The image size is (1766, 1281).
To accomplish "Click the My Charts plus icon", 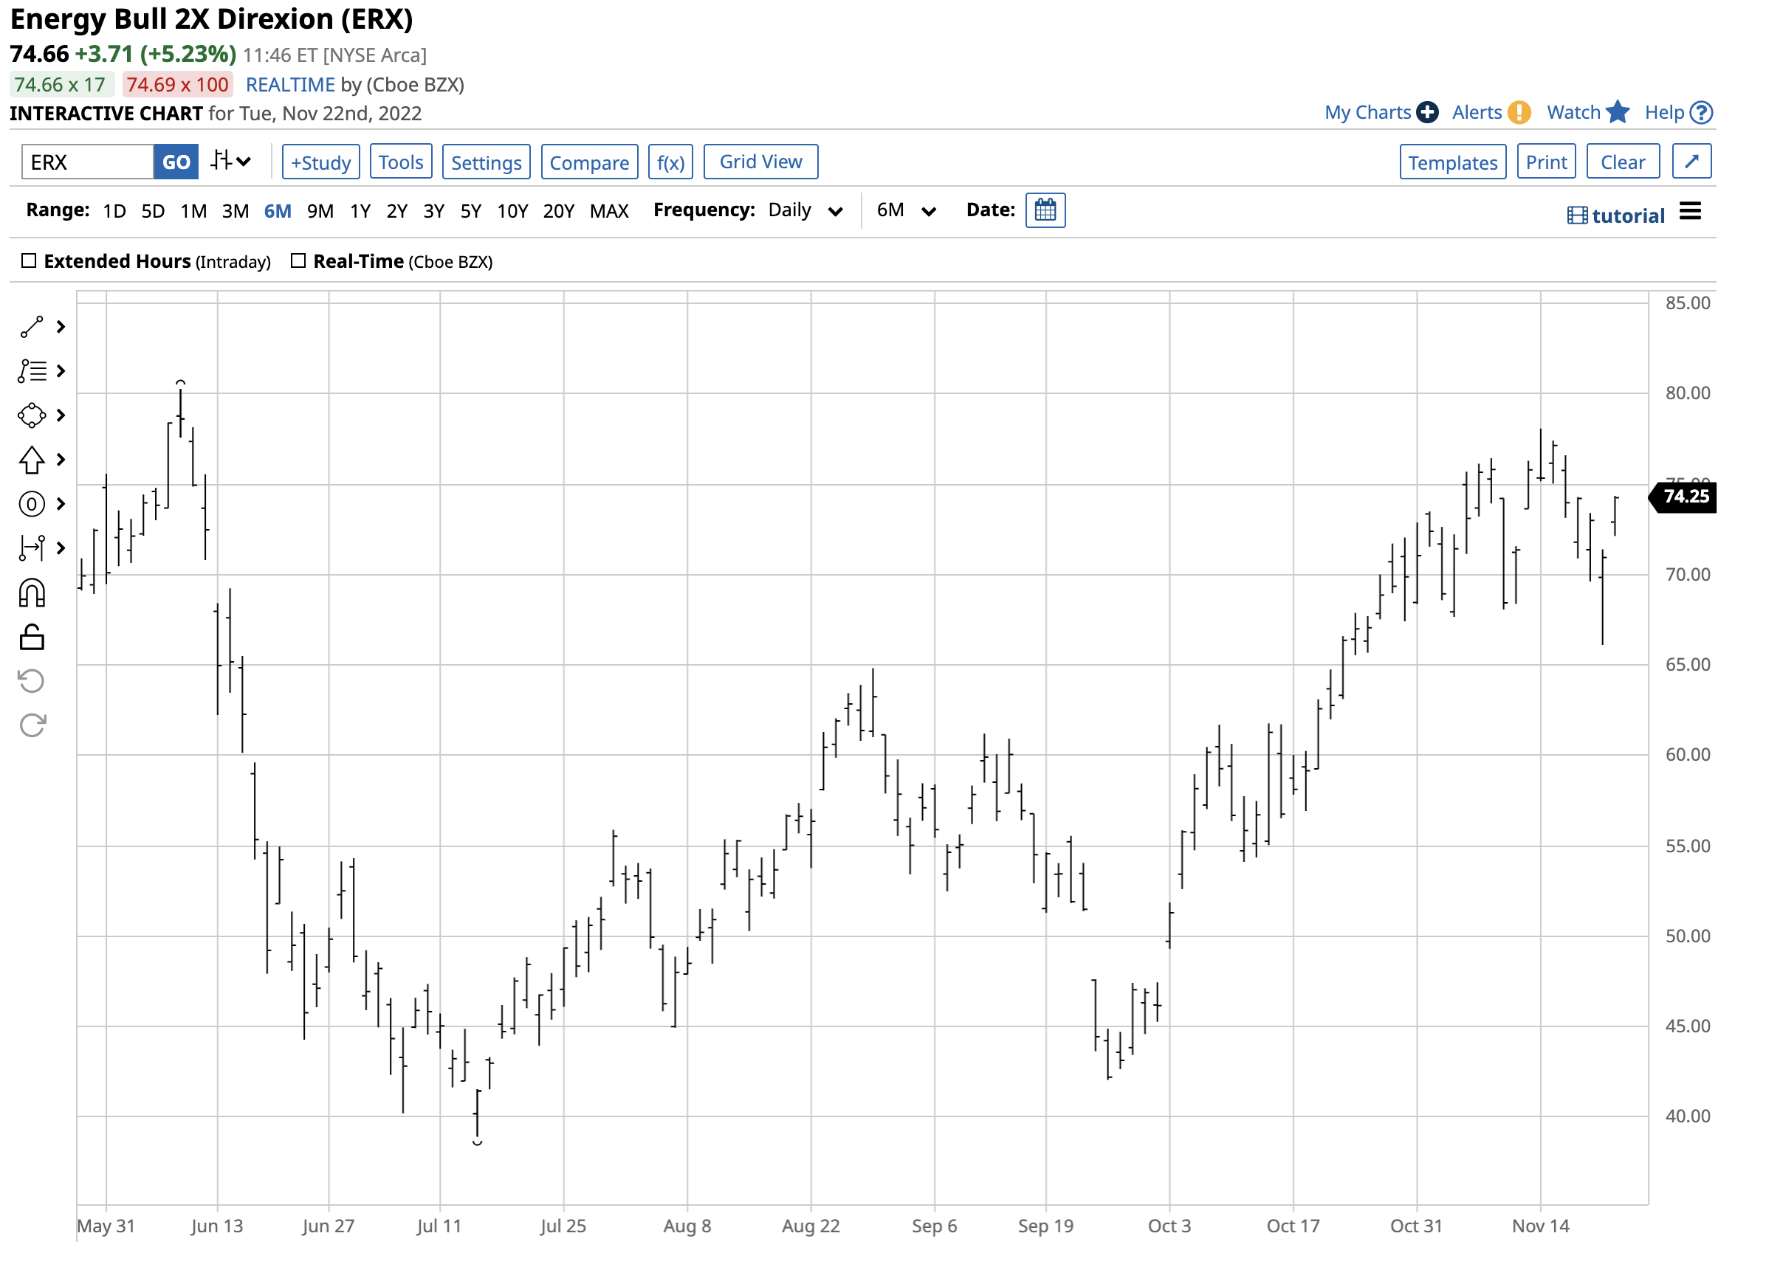I will click(x=1427, y=113).
